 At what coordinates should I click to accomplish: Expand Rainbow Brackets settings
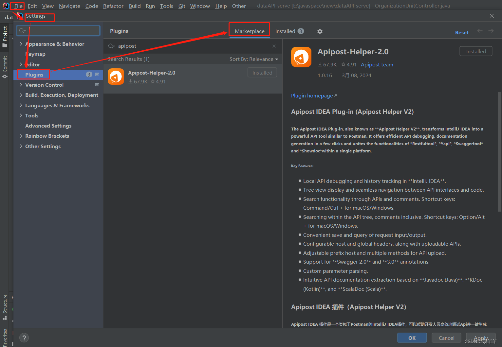click(x=21, y=136)
